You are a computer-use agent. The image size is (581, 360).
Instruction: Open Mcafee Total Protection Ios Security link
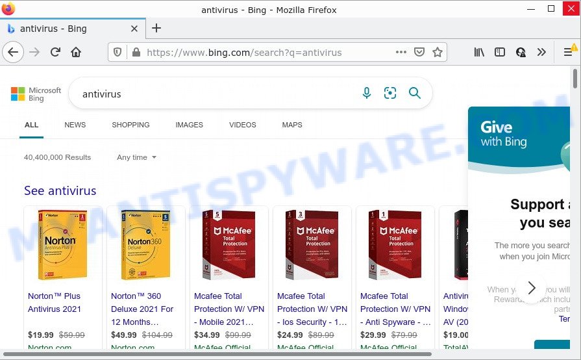[312, 309]
